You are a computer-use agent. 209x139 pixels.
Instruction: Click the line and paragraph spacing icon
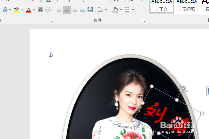101,10
